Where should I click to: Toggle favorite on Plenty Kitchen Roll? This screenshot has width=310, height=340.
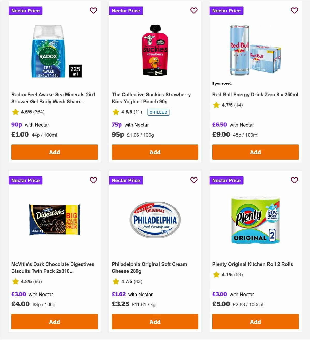click(294, 180)
